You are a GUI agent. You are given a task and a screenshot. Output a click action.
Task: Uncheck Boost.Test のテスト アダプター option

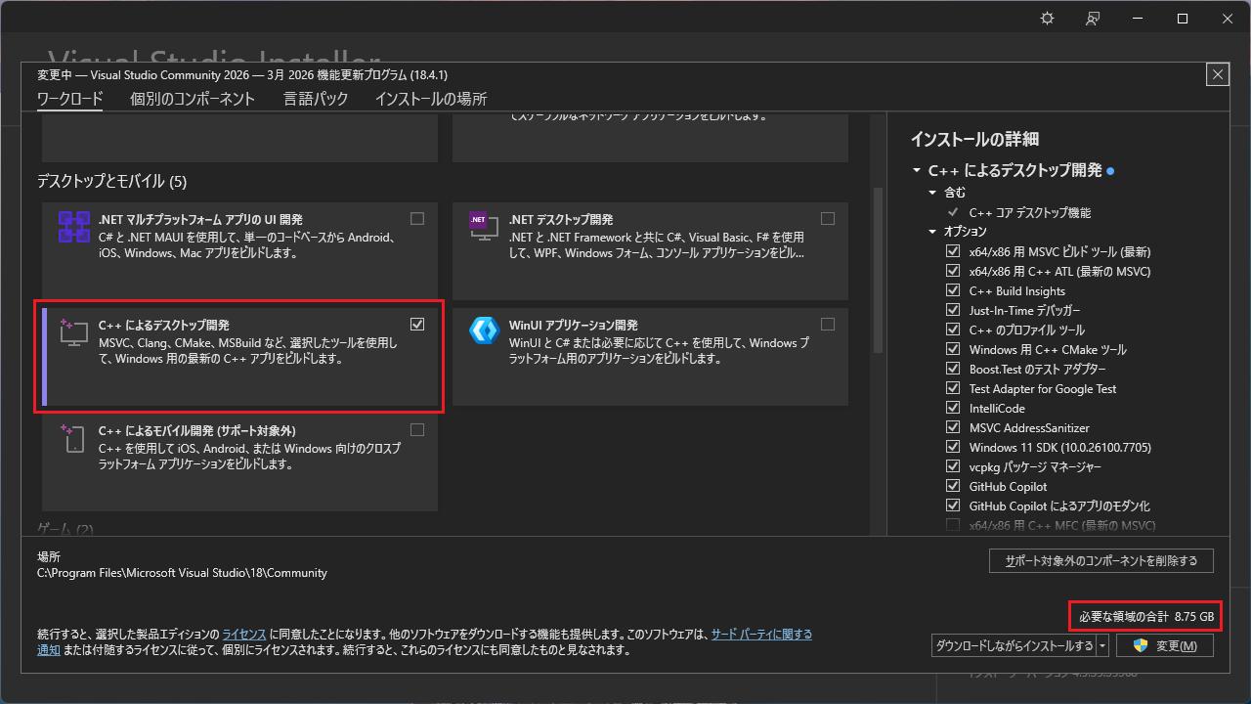point(953,369)
